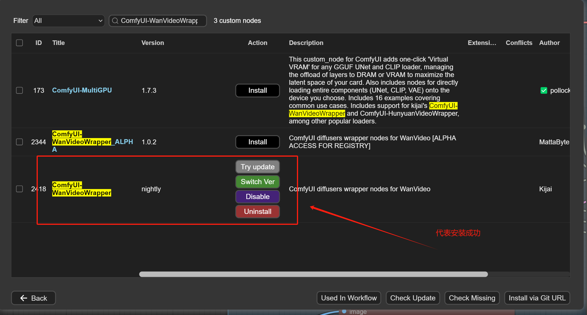Click the Author column header
Viewport: 587px width, 315px height.
click(549, 43)
